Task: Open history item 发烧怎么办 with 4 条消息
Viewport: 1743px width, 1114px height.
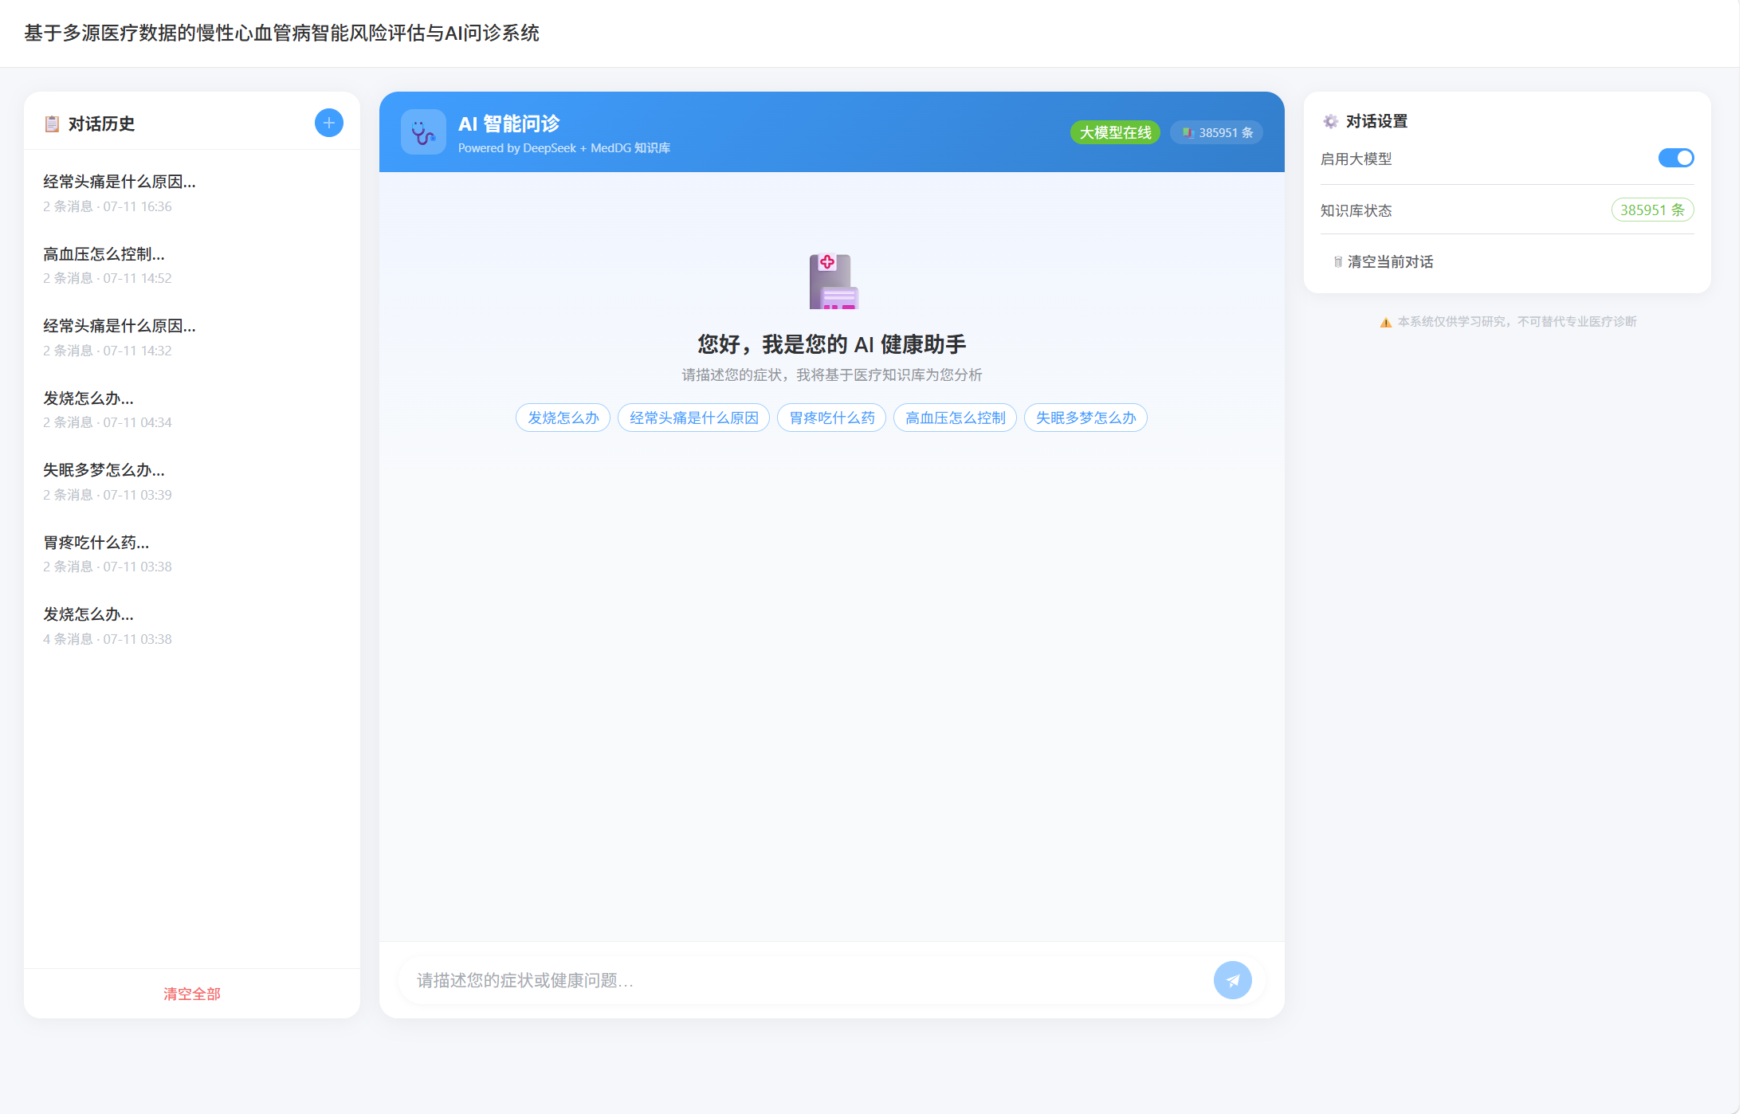Action: click(x=192, y=626)
